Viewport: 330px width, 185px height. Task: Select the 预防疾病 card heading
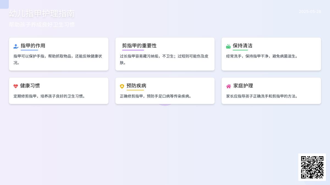tap(136, 86)
